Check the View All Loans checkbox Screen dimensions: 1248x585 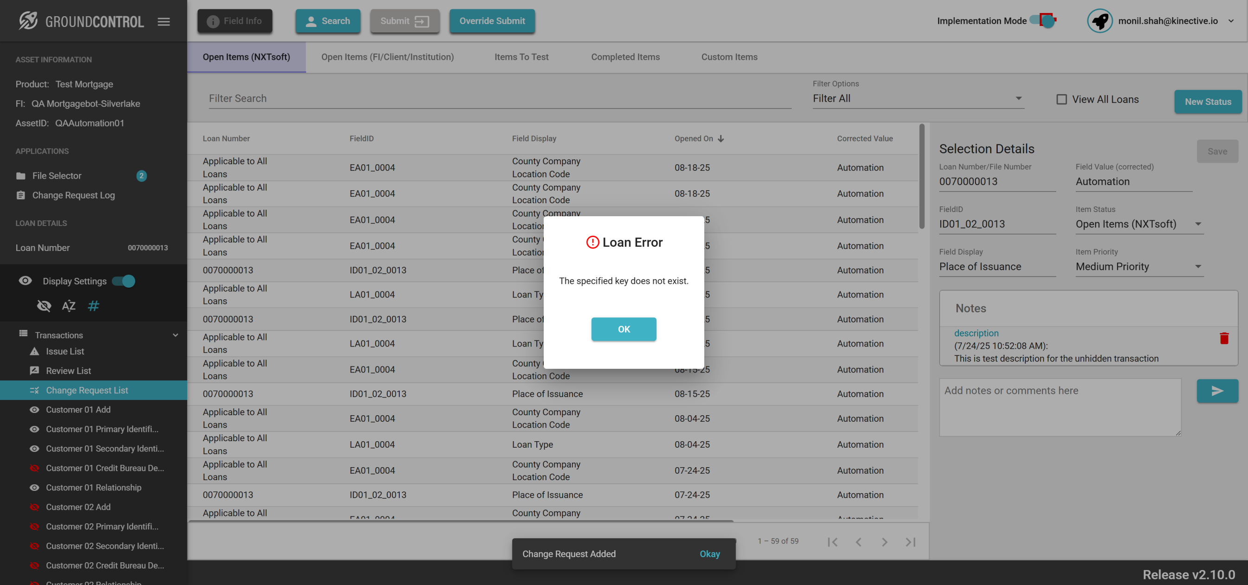(x=1061, y=99)
